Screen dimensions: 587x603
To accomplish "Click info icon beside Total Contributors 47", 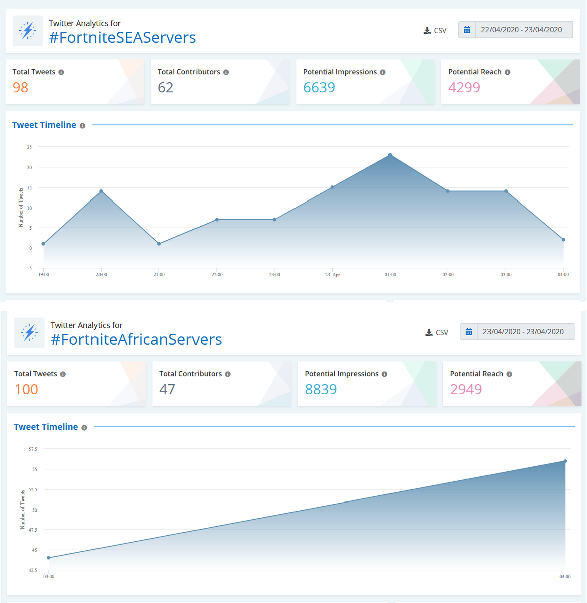I will (x=228, y=374).
